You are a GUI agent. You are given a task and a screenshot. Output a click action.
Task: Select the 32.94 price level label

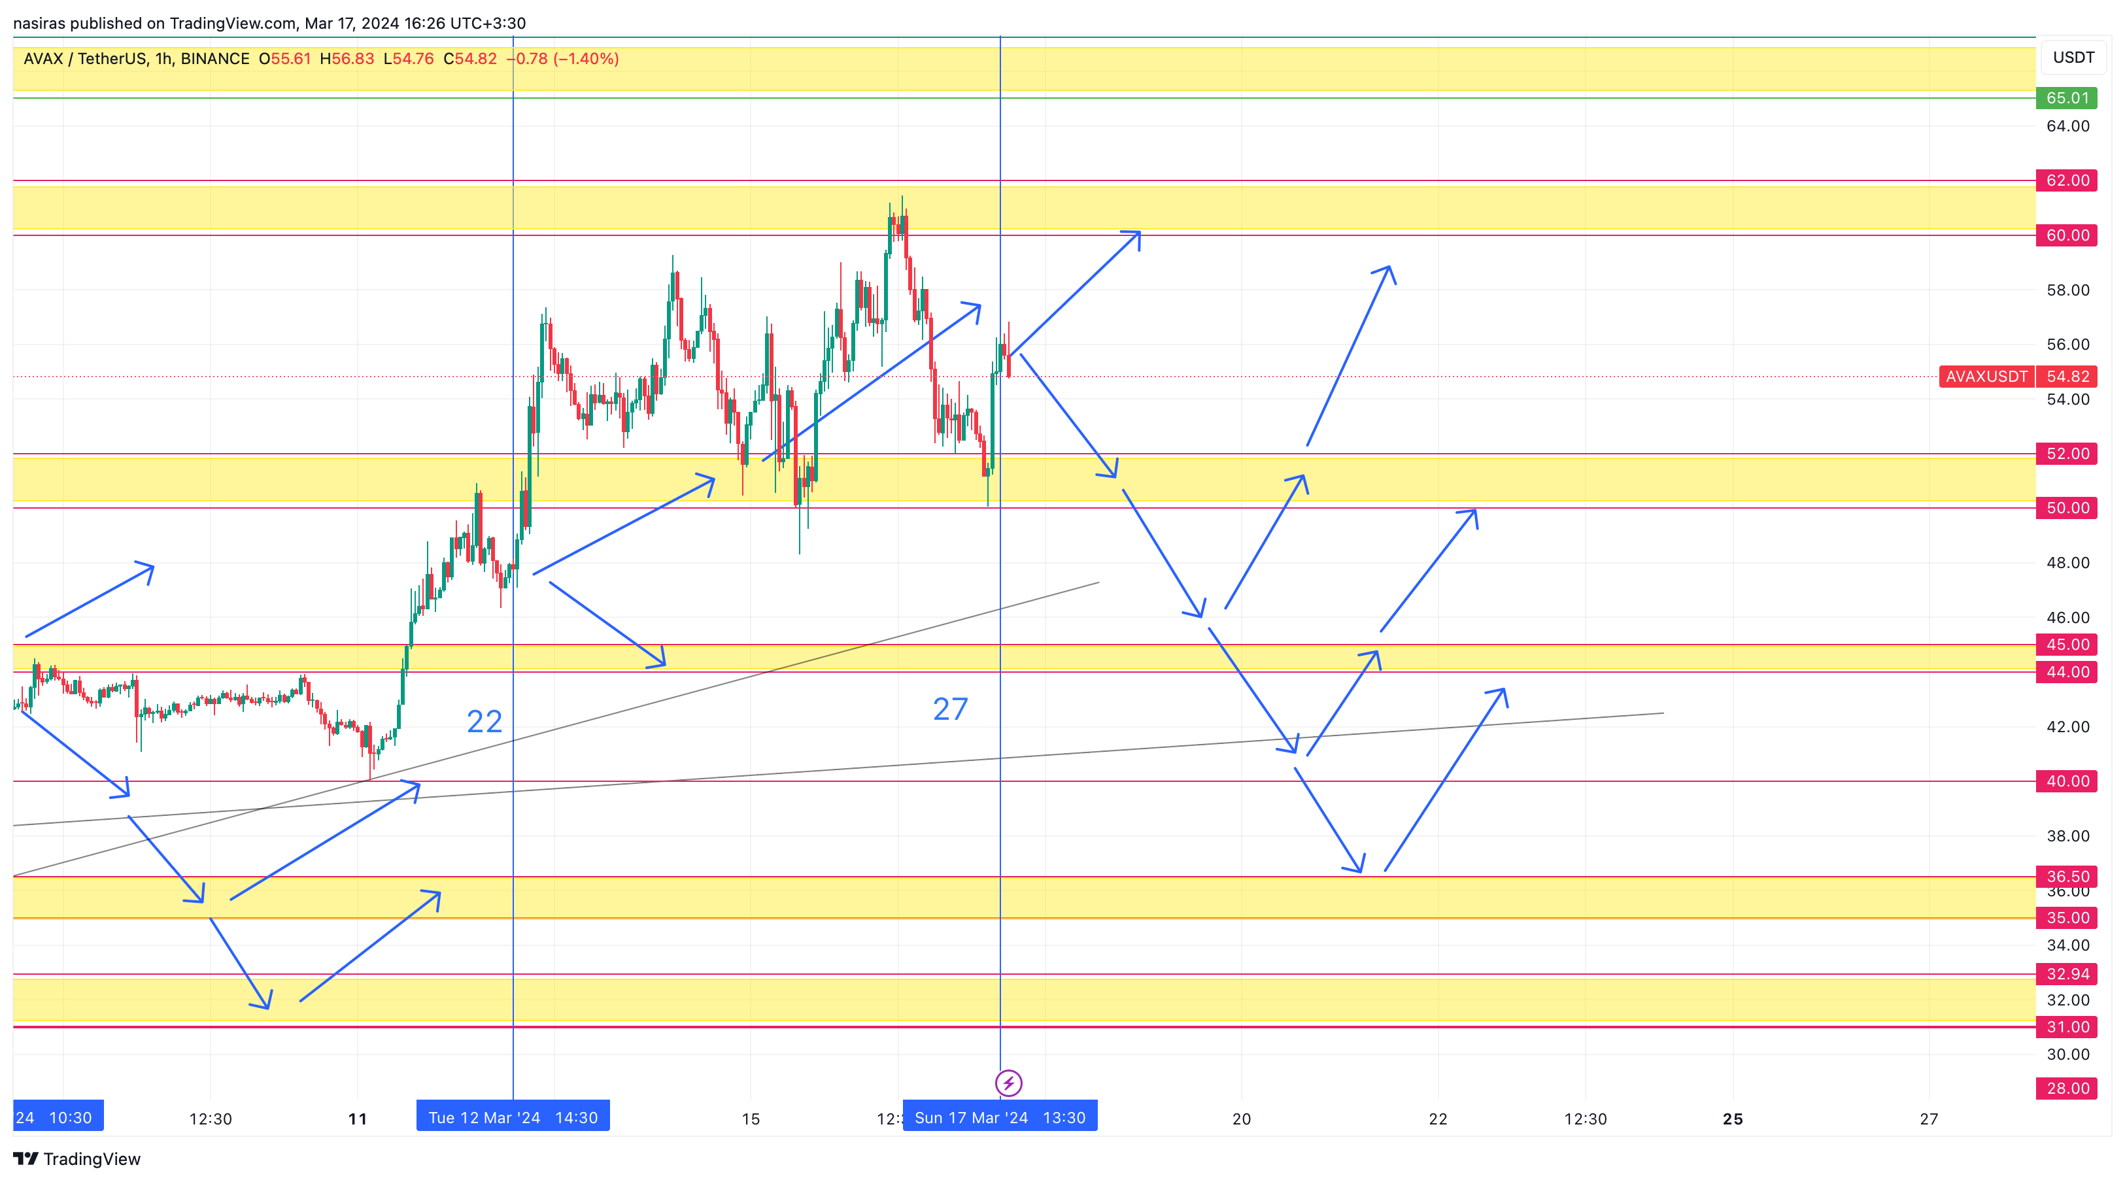click(2066, 973)
